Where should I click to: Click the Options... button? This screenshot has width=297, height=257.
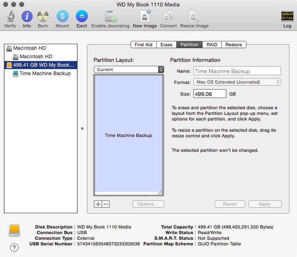[x=148, y=204]
